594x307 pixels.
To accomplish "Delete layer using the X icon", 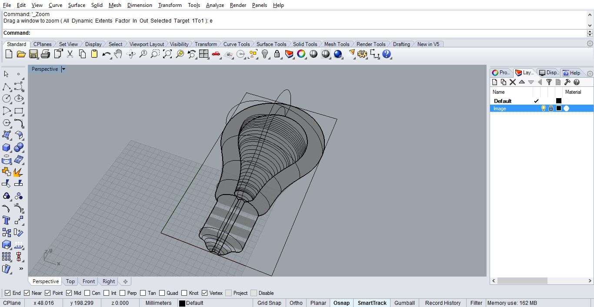I will tap(512, 82).
